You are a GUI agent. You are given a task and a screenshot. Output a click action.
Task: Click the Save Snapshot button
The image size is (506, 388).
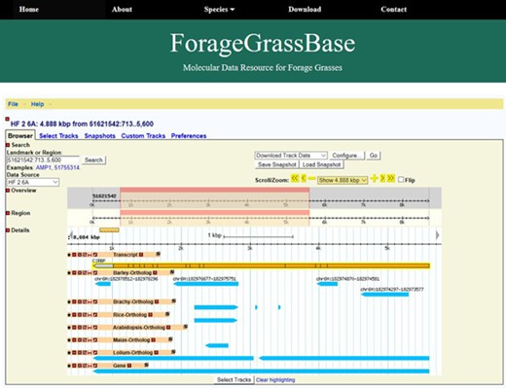click(277, 164)
